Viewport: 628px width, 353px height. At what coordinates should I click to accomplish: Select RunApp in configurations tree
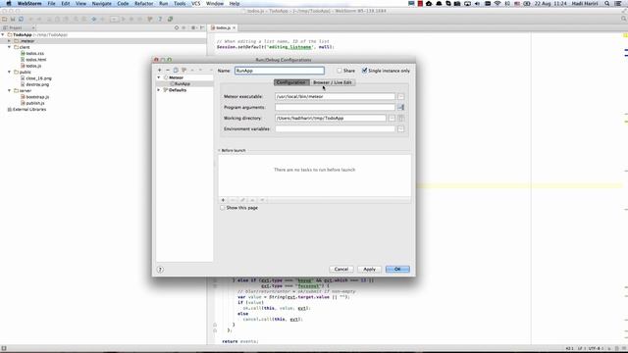[183, 84]
